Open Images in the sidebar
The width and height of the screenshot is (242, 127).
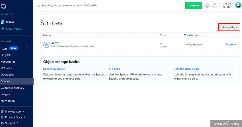click(x=5, y=94)
